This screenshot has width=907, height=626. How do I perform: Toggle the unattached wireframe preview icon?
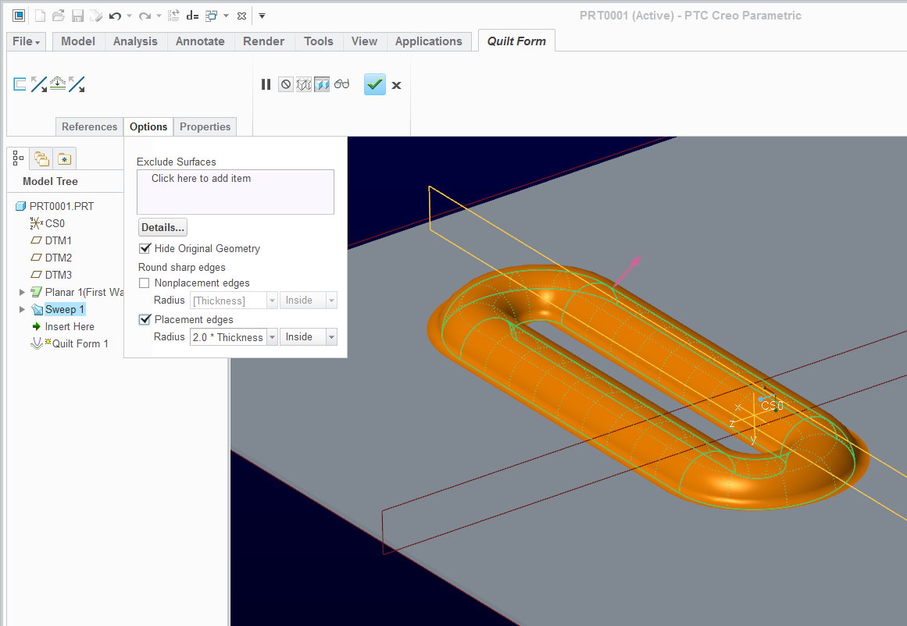coord(304,84)
